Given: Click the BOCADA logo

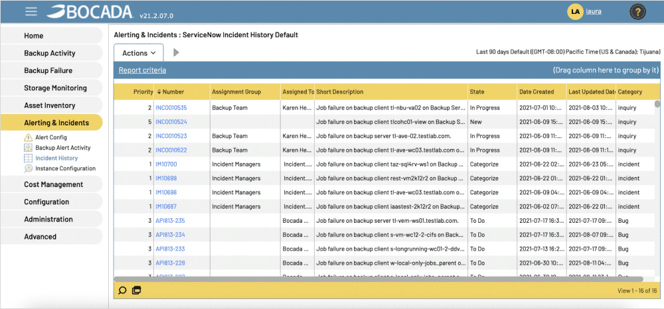Looking at the screenshot, I should (x=90, y=12).
